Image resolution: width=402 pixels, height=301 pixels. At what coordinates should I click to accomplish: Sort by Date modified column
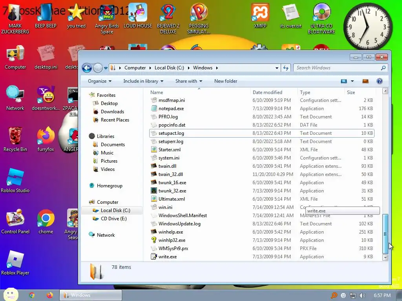point(274,92)
